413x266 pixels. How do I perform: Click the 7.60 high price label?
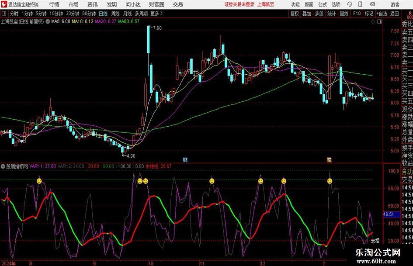click(157, 28)
